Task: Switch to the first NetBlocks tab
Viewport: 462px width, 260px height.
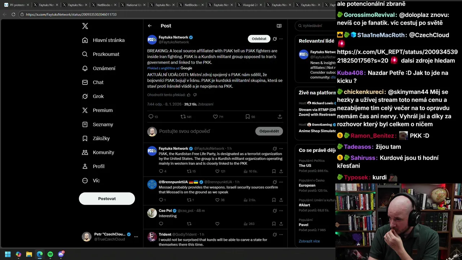Action: point(105,5)
